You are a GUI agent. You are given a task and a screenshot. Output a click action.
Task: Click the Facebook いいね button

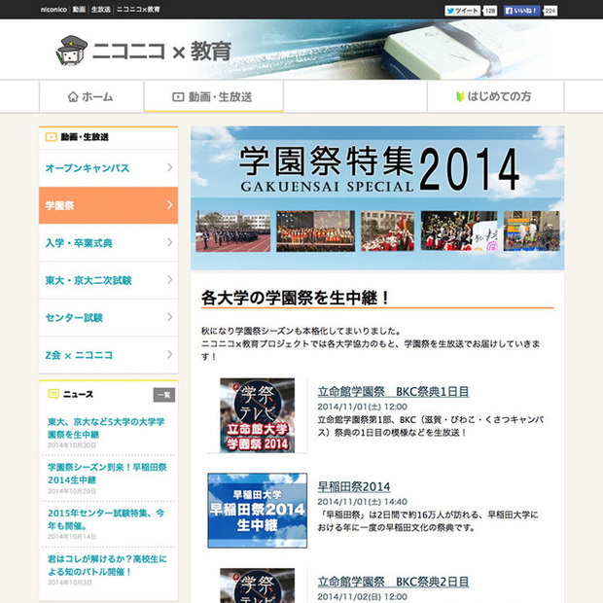coord(522,11)
